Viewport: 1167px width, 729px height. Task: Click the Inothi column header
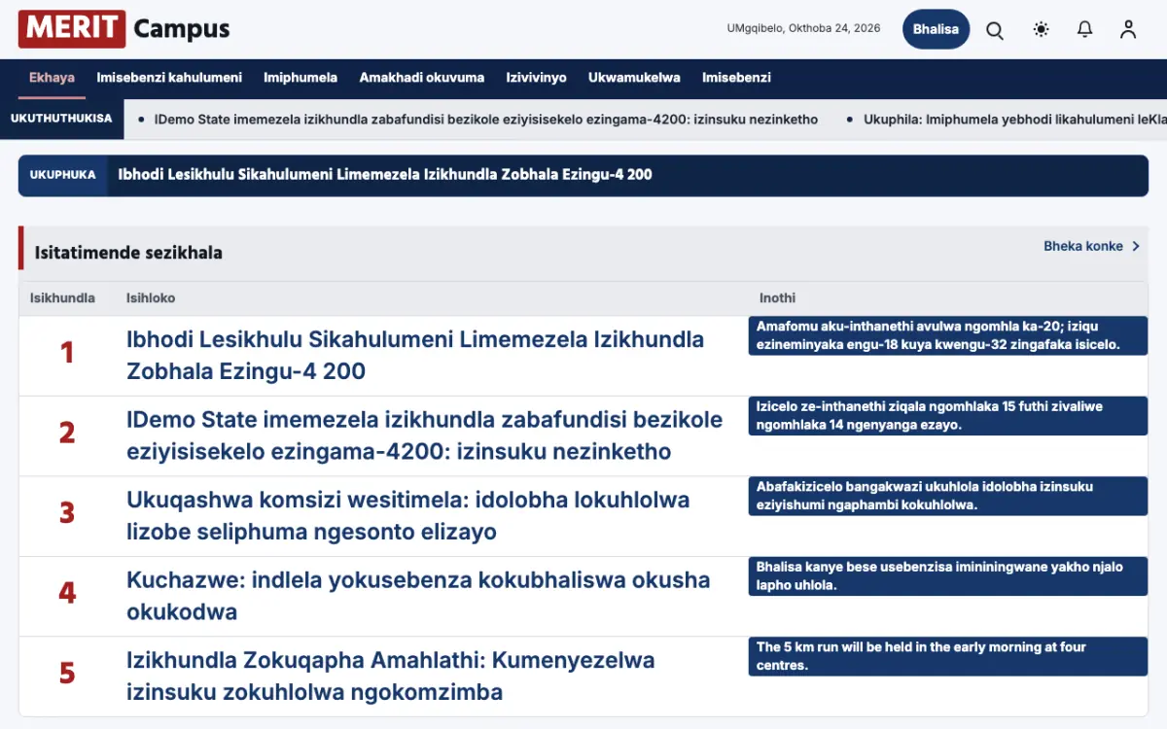click(777, 297)
